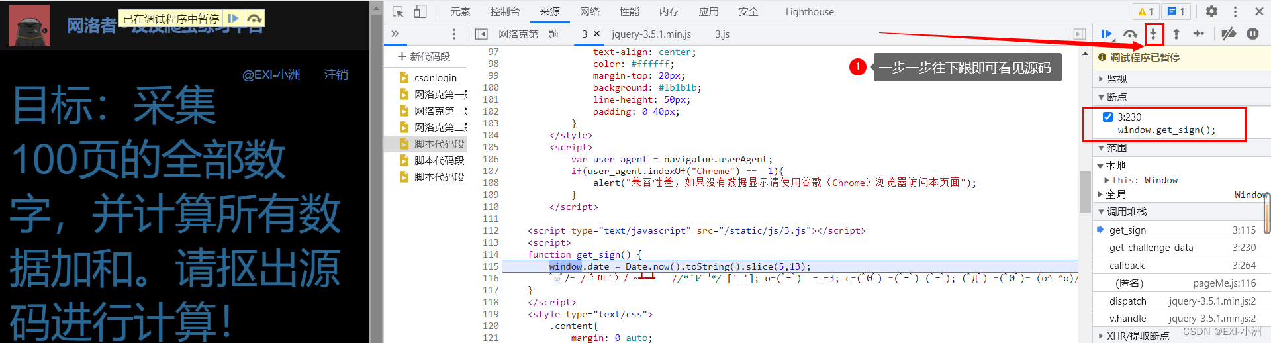Switch to the 元素 panel tab
The height and width of the screenshot is (343, 1271).
pos(460,11)
